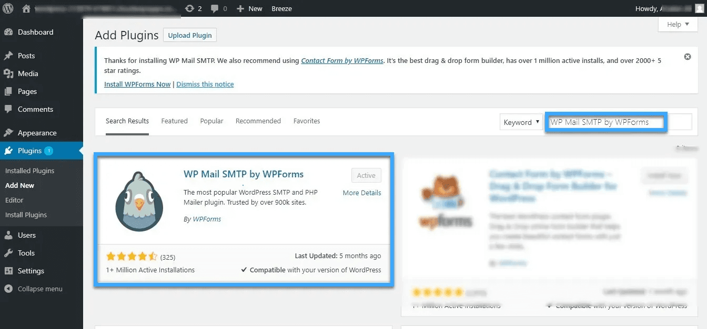
Task: Click Install WPForms Now link
Action: tap(137, 84)
